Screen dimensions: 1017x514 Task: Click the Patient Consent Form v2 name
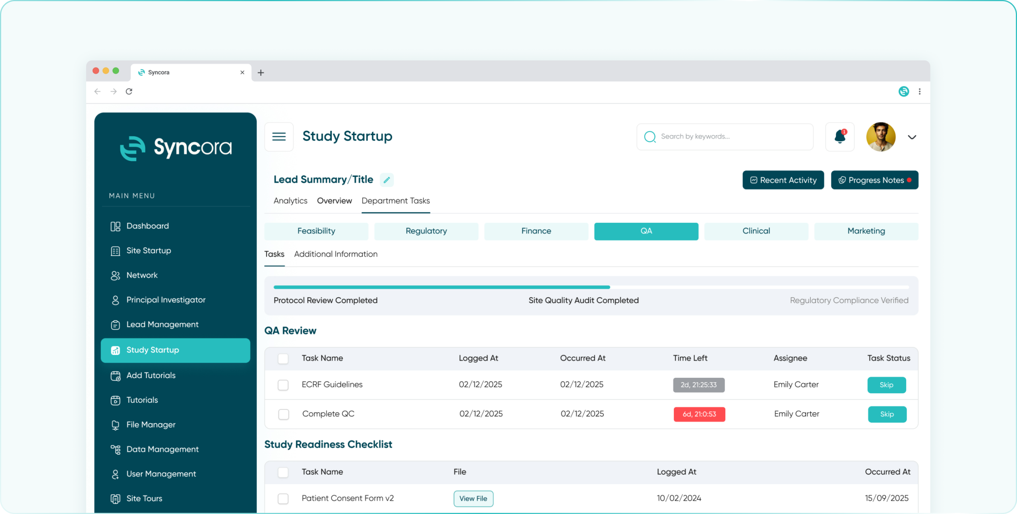point(348,498)
